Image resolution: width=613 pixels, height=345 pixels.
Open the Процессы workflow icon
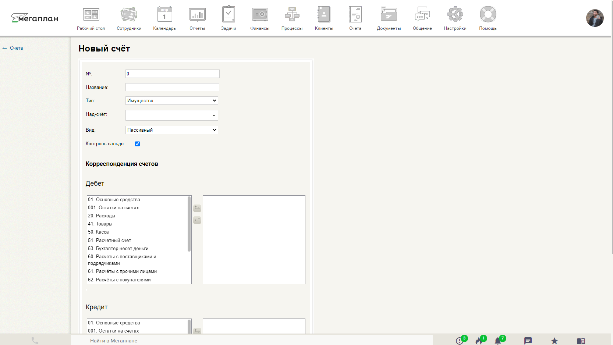[x=292, y=15]
